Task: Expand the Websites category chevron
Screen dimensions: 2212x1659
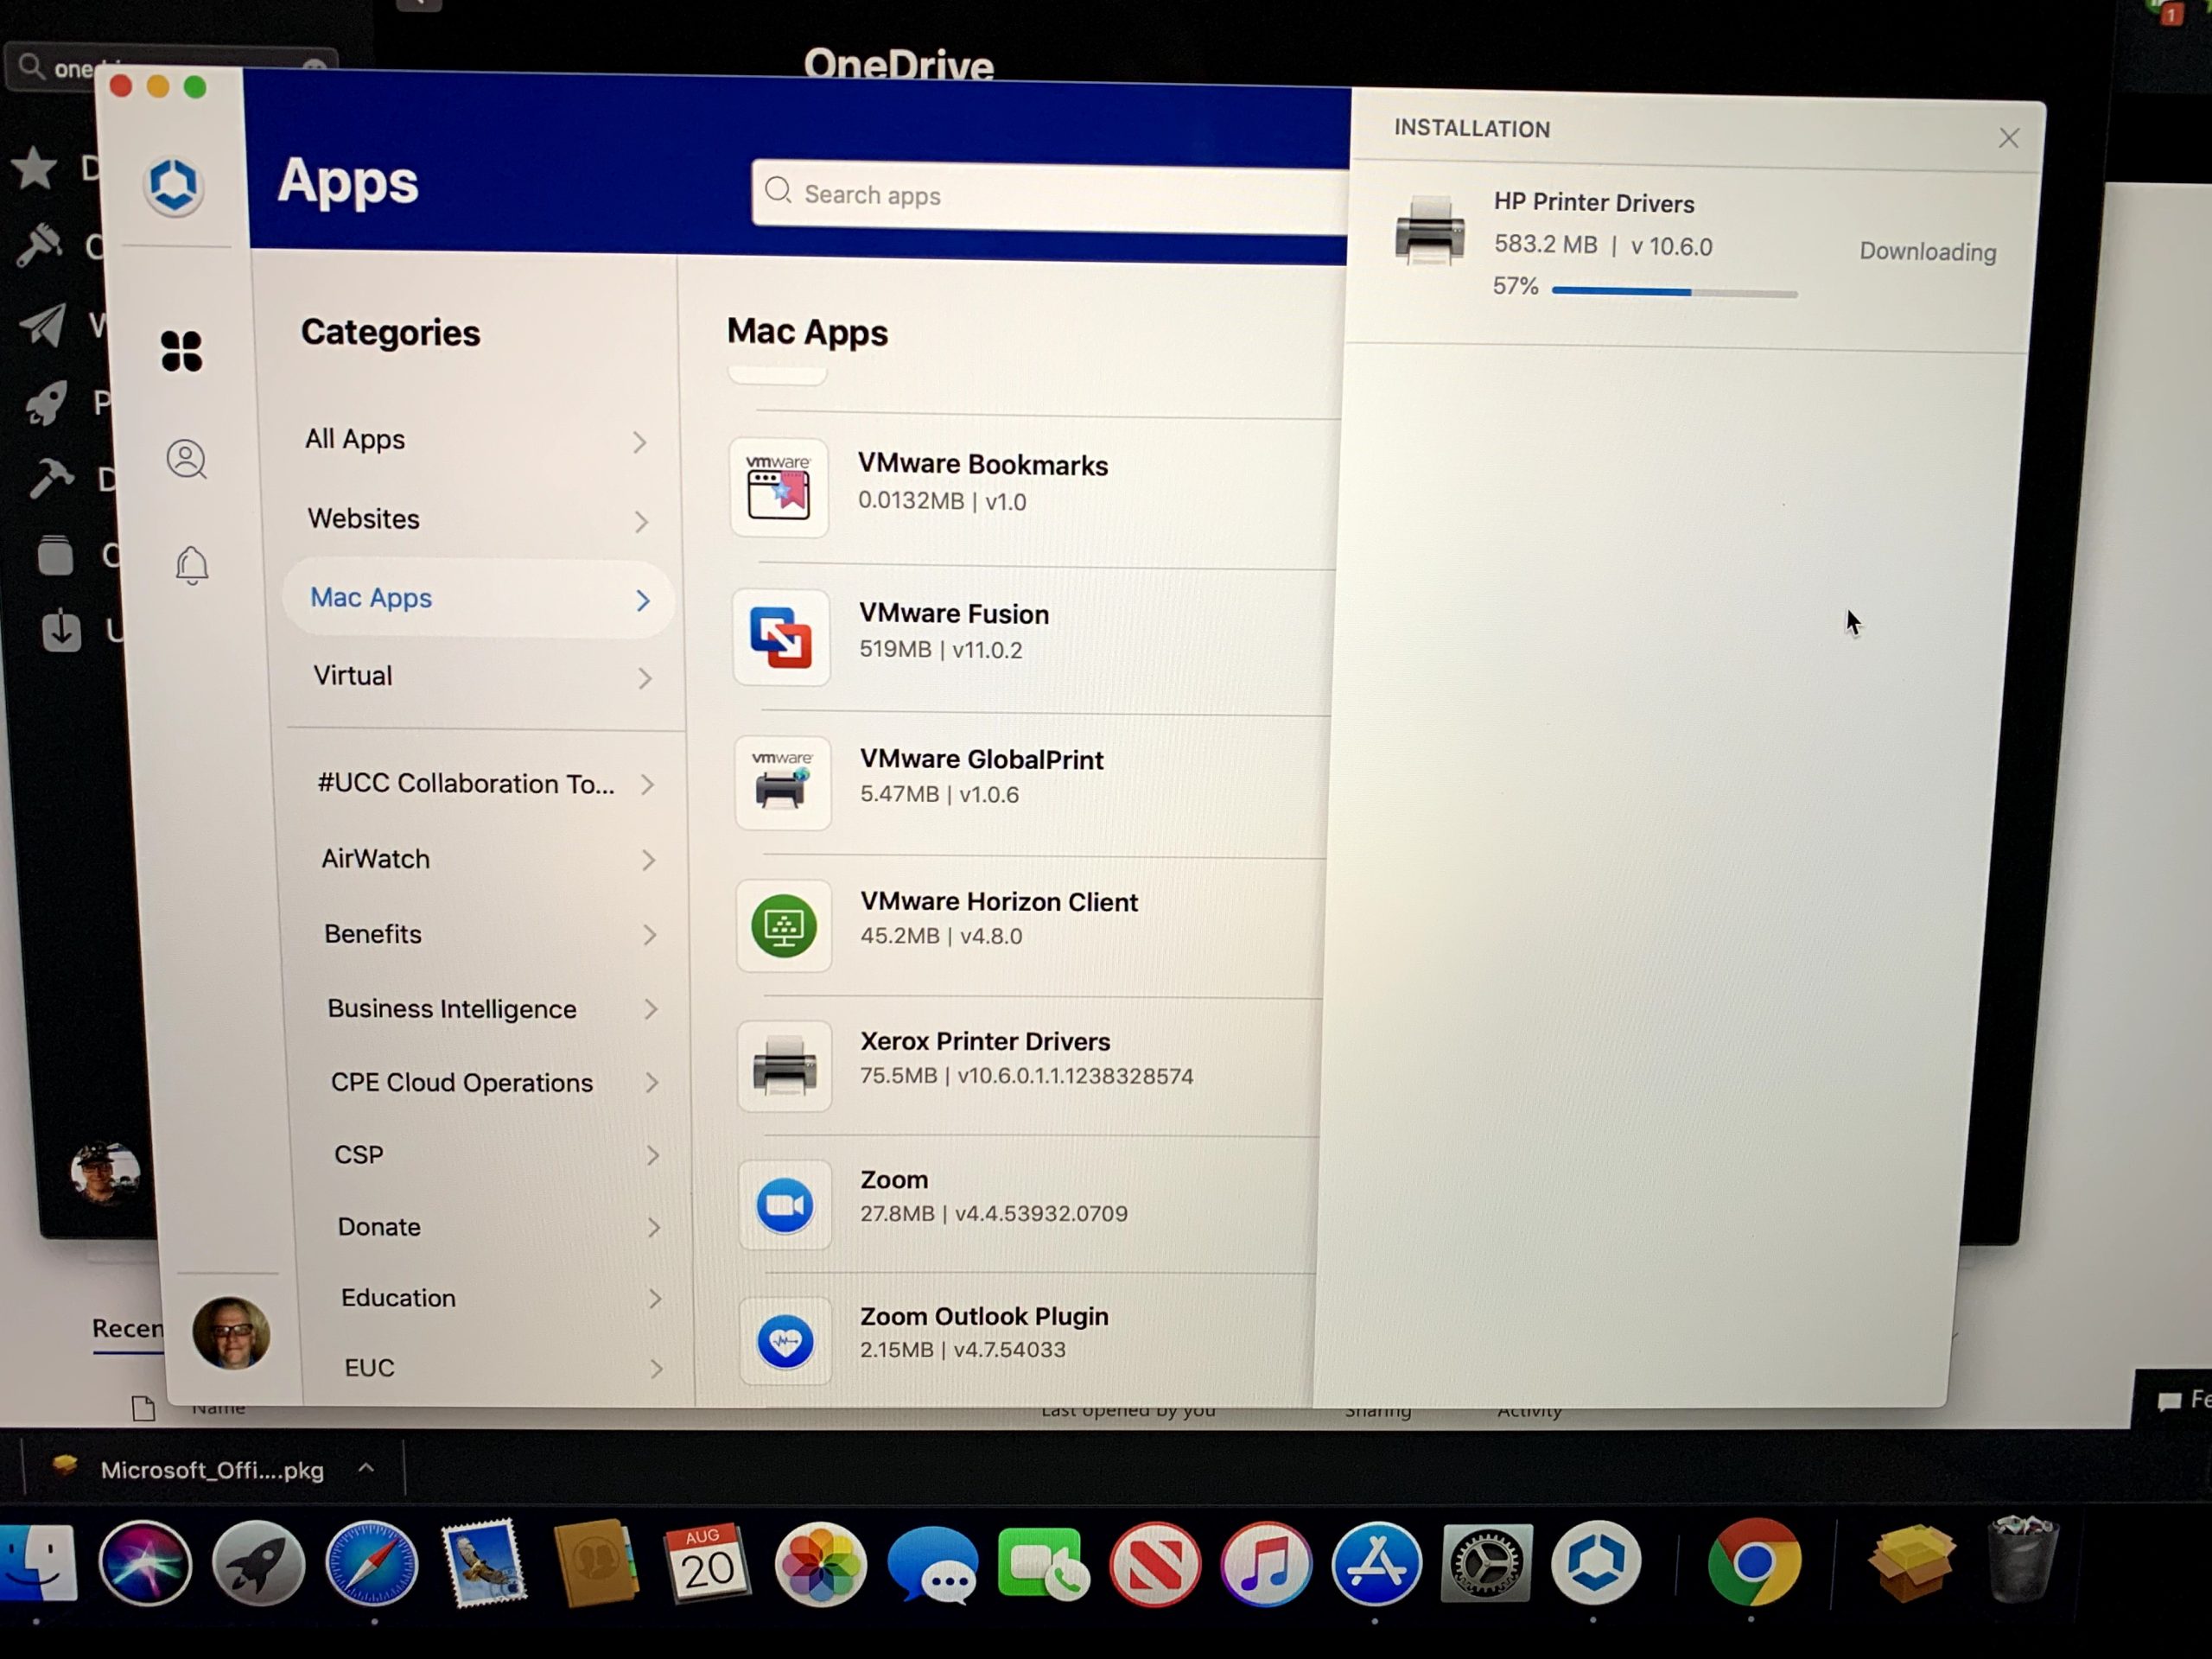Action: 641,521
